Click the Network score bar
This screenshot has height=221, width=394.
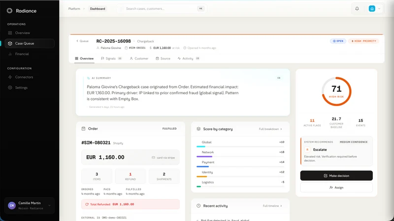240,157
